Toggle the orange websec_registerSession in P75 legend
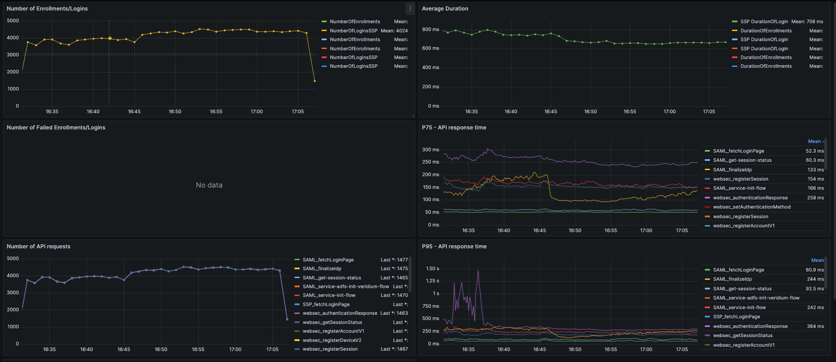Screen dimensions: 836x362 click(741, 216)
